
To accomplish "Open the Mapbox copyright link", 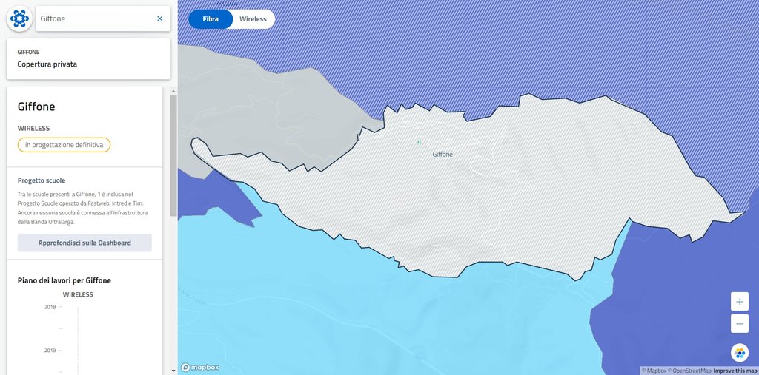I will 654,371.
